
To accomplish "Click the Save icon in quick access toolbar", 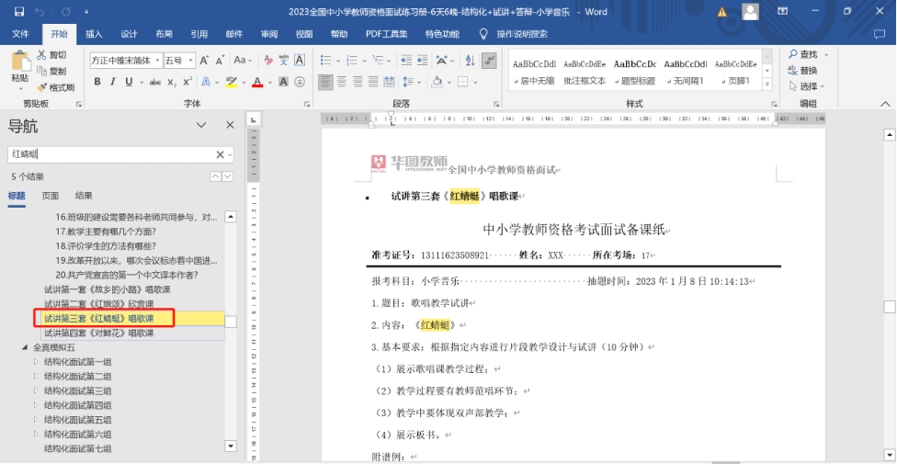I will coord(19,12).
